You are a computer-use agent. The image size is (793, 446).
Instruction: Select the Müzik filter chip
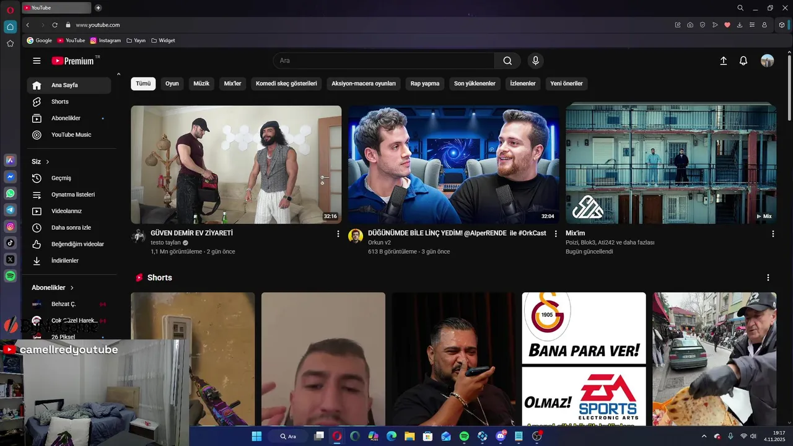201,84
